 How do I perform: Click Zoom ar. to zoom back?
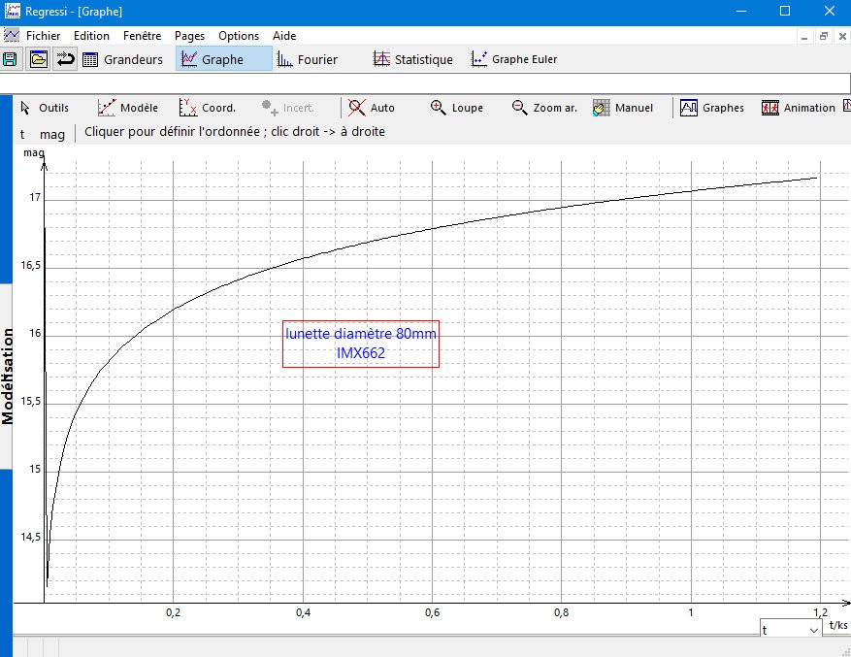pos(544,108)
